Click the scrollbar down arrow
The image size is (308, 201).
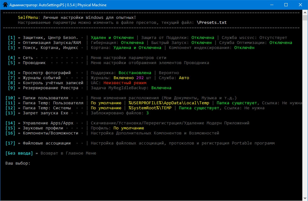[x=305, y=198]
